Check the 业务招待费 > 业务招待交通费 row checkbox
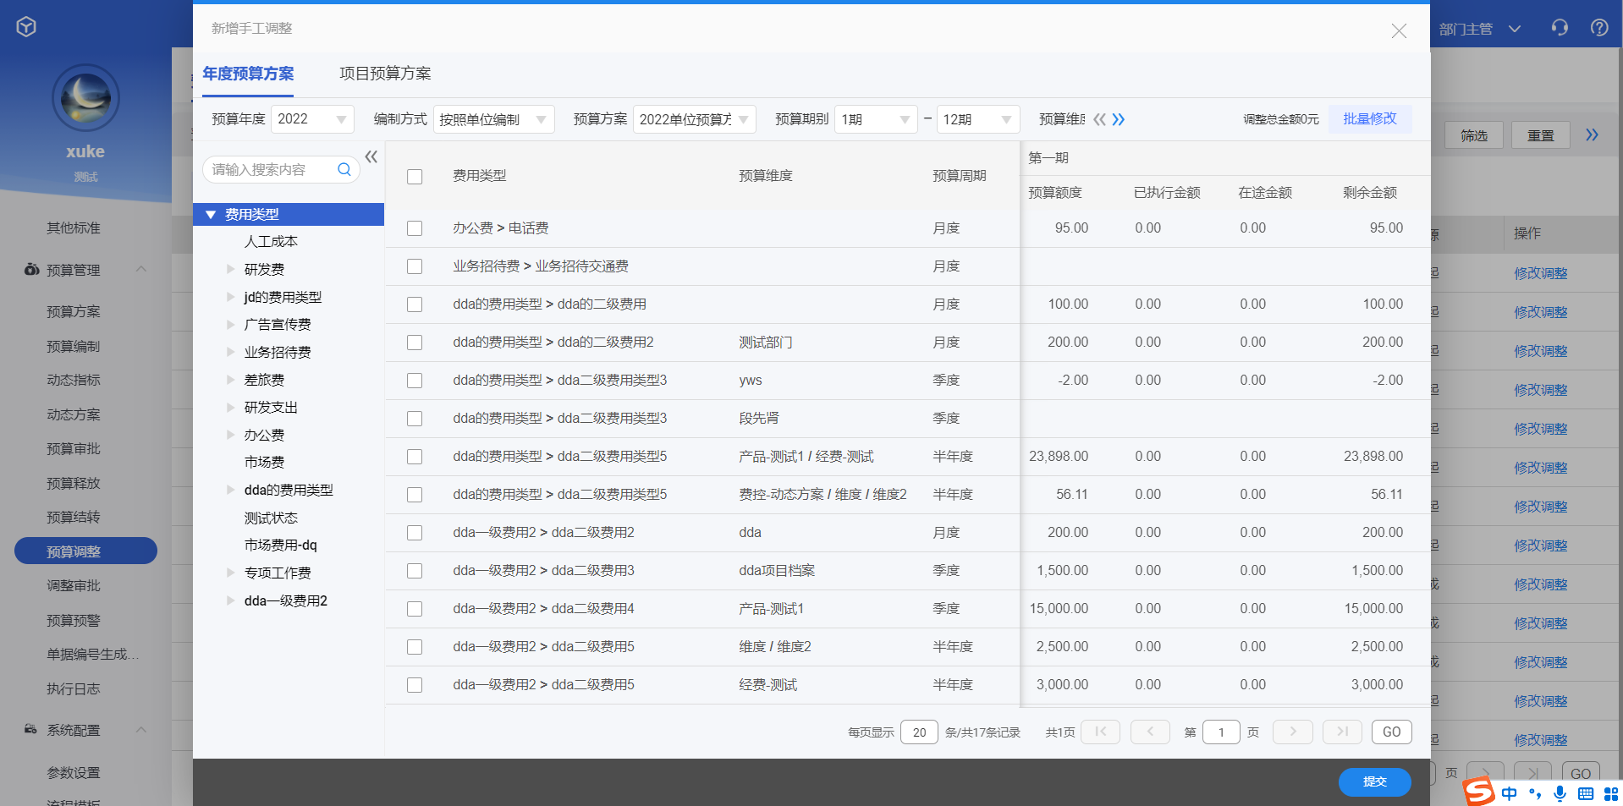This screenshot has height=806, width=1623. [x=415, y=266]
